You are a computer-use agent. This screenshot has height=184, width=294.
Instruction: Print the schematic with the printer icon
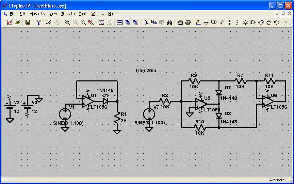coord(188,22)
